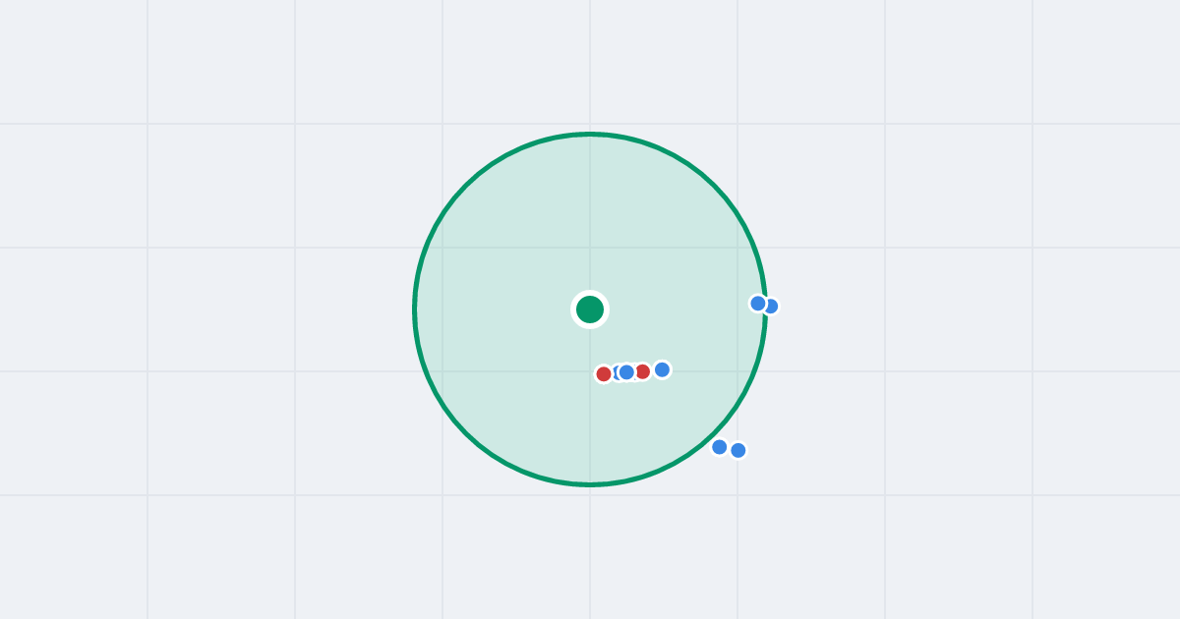The image size is (1180, 619).
Task: Select the partially hidden blue dot behind the cluster
Action: tap(616, 372)
